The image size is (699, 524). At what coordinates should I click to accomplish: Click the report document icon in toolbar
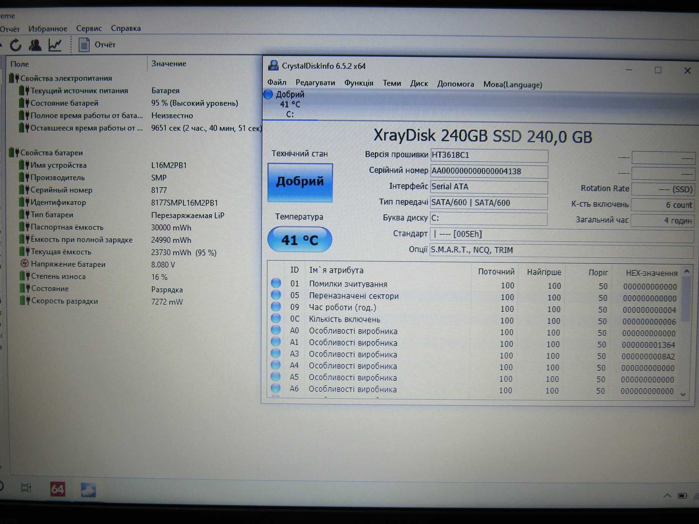[84, 45]
